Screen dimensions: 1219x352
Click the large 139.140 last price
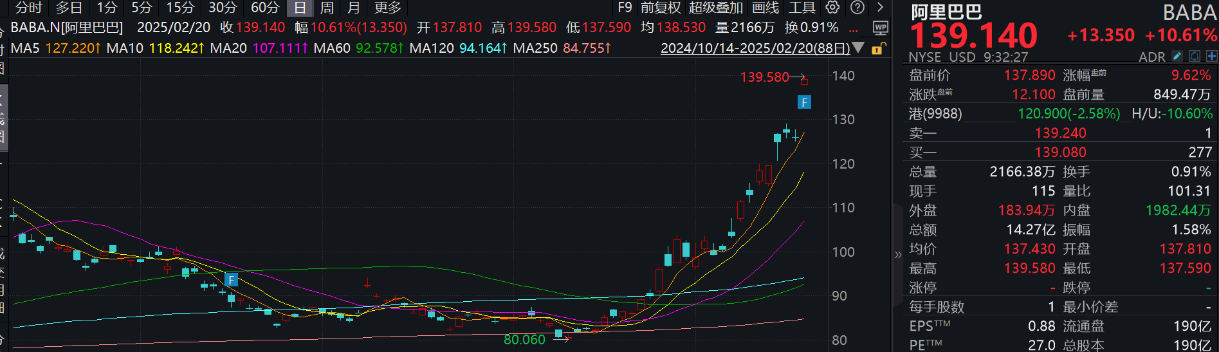[x=973, y=35]
